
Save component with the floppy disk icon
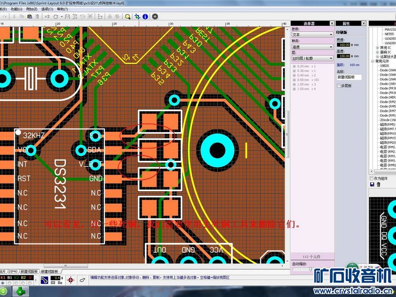[372, 185]
